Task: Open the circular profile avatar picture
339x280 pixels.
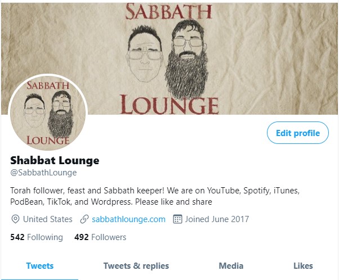Action: (x=48, y=112)
